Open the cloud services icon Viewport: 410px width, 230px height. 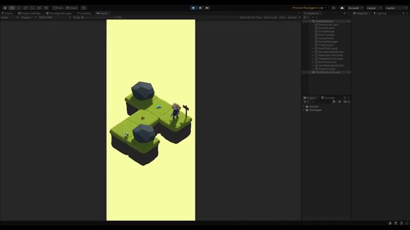coord(342,8)
